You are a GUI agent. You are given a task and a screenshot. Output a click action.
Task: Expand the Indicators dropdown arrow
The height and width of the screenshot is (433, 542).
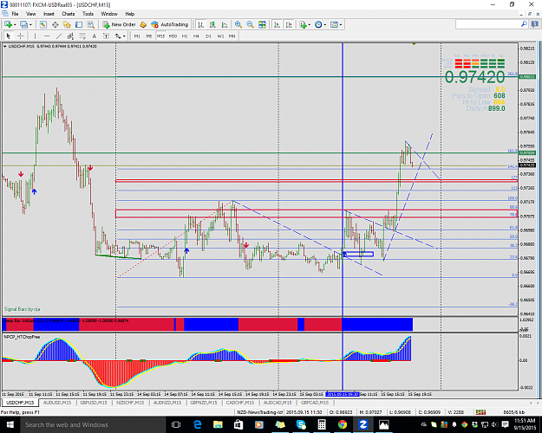(x=310, y=25)
